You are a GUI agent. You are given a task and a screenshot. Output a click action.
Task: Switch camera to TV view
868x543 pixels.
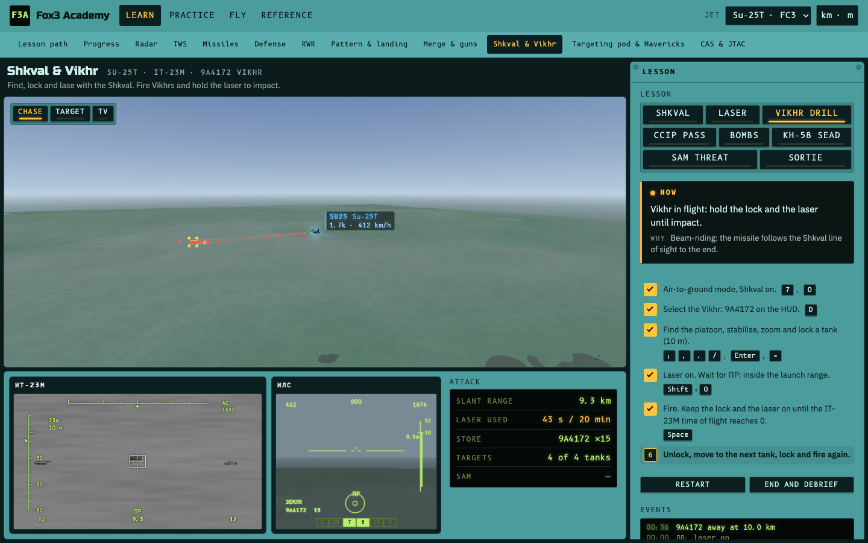tap(103, 113)
